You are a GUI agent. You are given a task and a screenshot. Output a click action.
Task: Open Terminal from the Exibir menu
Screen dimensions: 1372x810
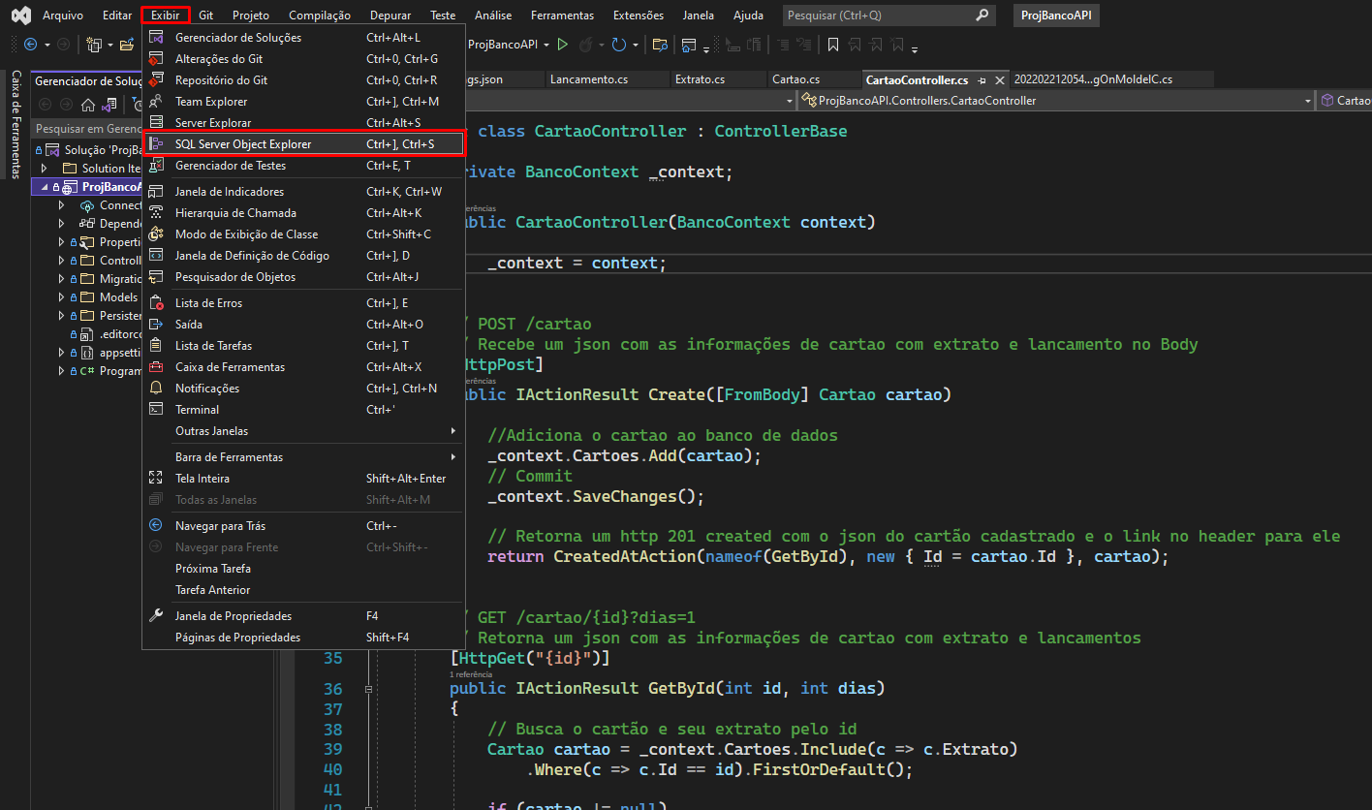pos(304,410)
